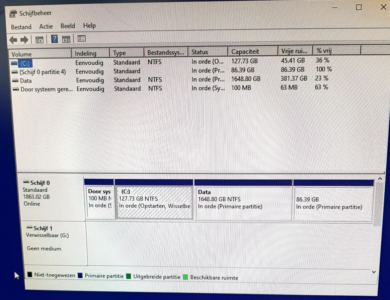Click the disk icon next to Schijf 1

coord(29,228)
